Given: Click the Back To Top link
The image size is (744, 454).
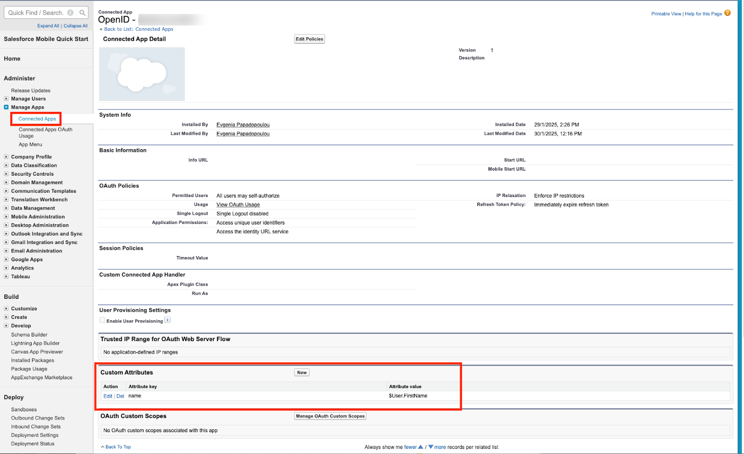Looking at the screenshot, I should (x=118, y=447).
